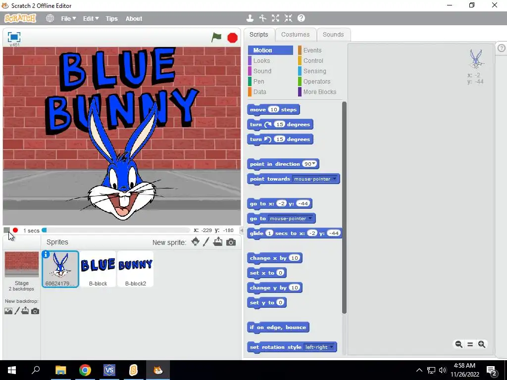Open the About menu item
Viewport: 507px width, 380px height.
click(x=134, y=19)
